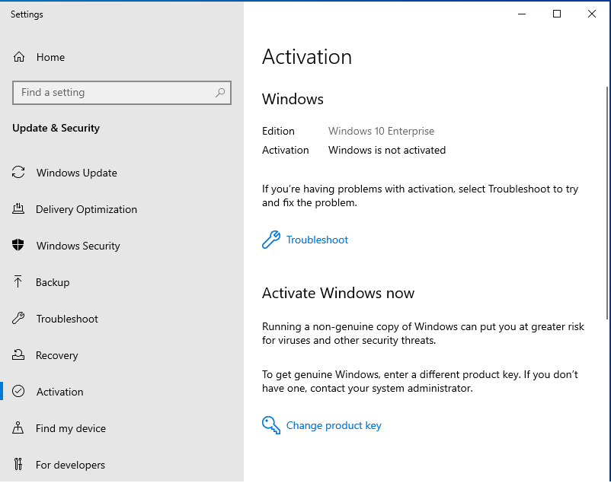Click the Windows Security shield icon

coord(18,246)
